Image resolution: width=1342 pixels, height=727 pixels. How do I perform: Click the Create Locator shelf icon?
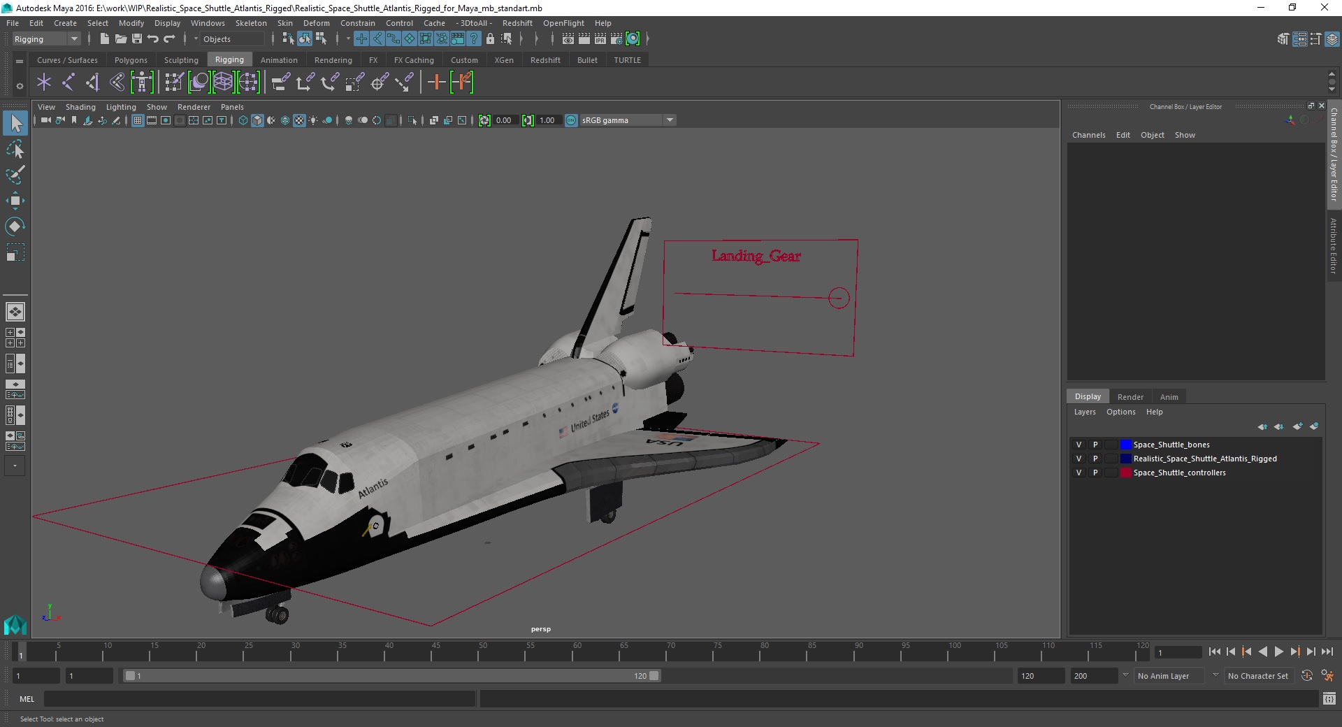click(x=44, y=82)
